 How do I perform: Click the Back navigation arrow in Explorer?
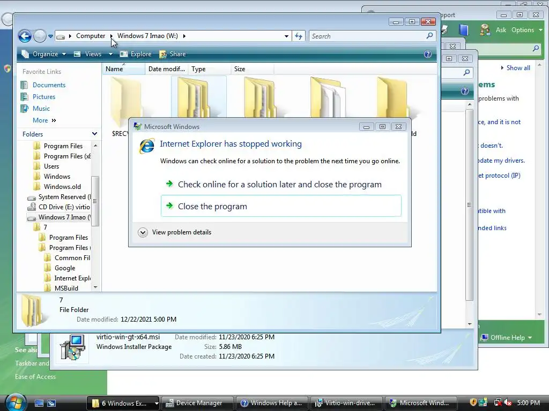point(25,36)
